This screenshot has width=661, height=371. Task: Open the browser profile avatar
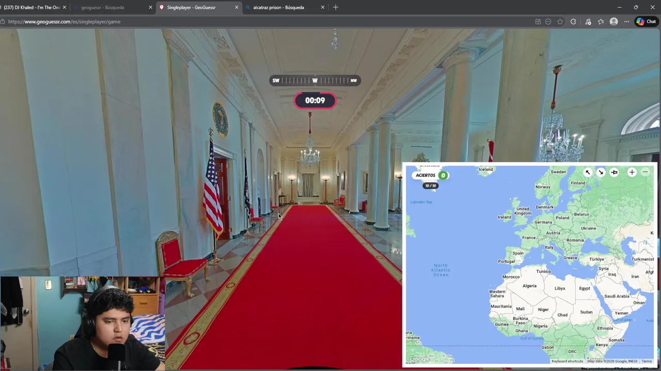pos(613,22)
